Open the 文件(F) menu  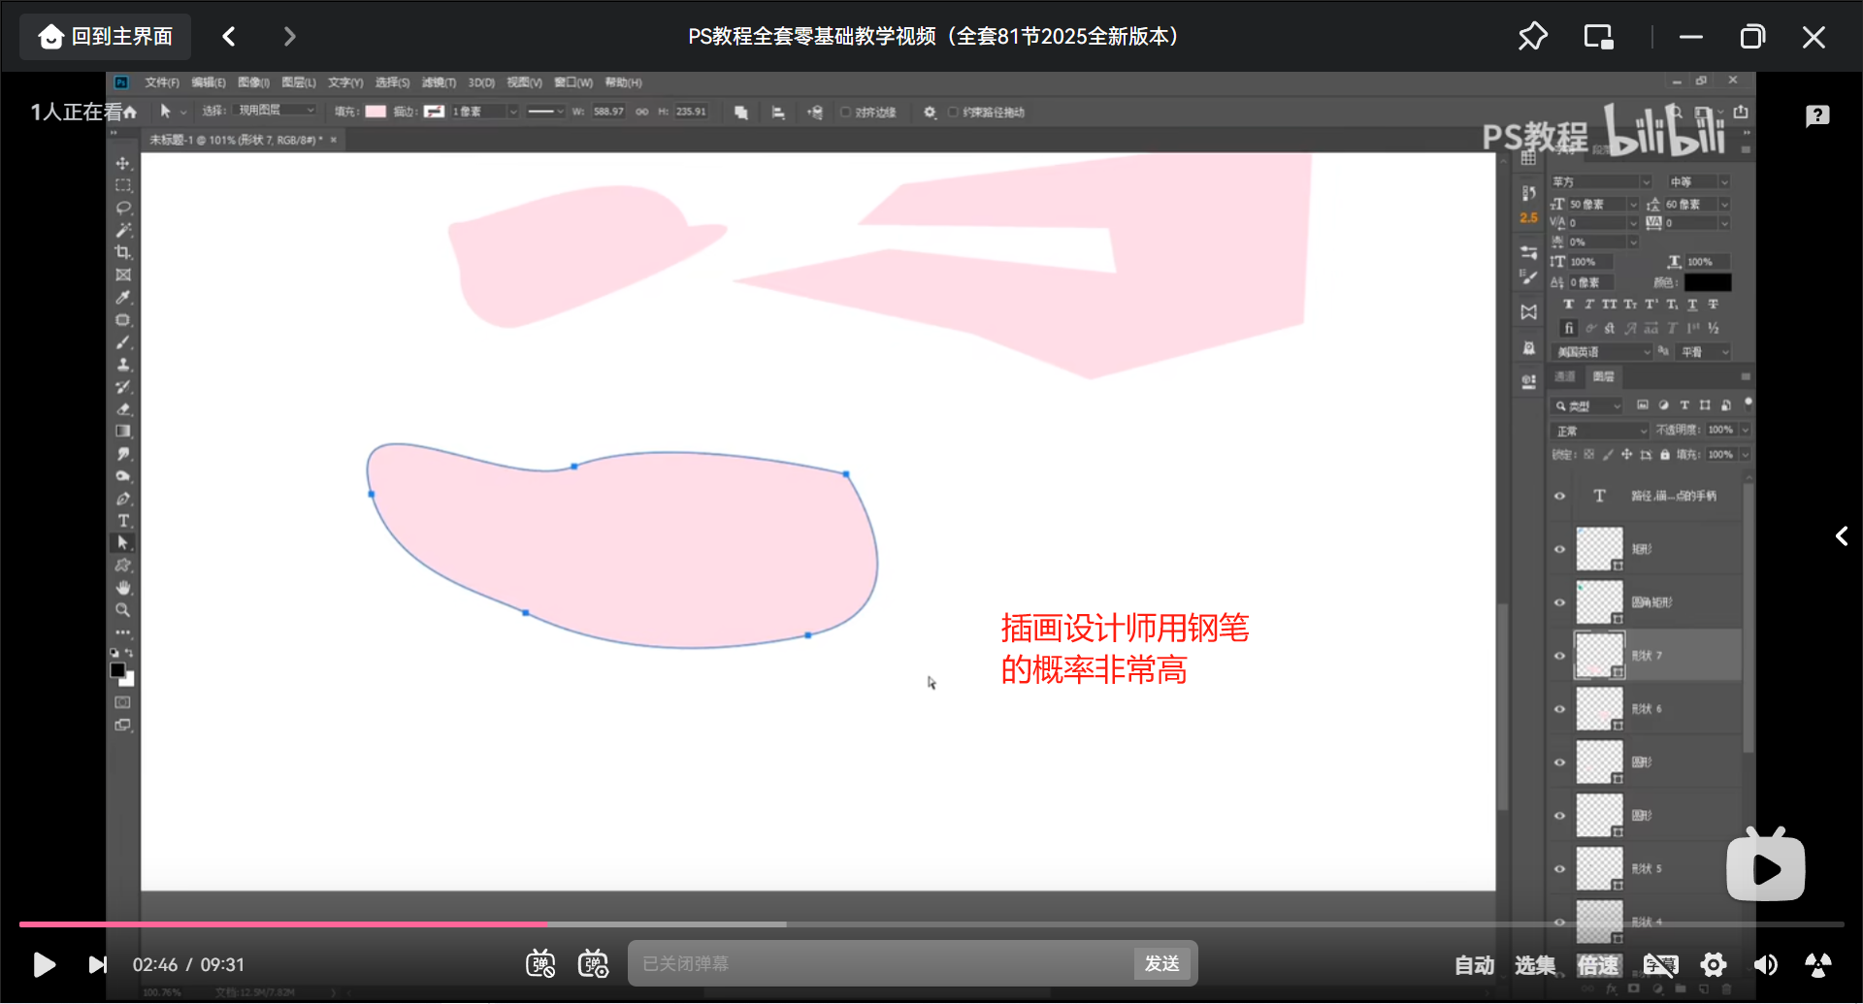162,82
